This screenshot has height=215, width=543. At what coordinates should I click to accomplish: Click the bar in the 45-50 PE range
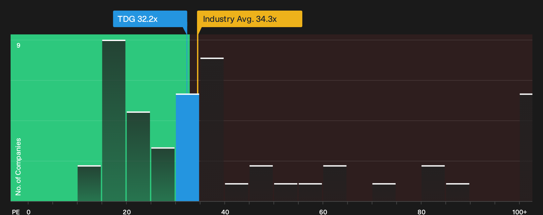point(261,183)
